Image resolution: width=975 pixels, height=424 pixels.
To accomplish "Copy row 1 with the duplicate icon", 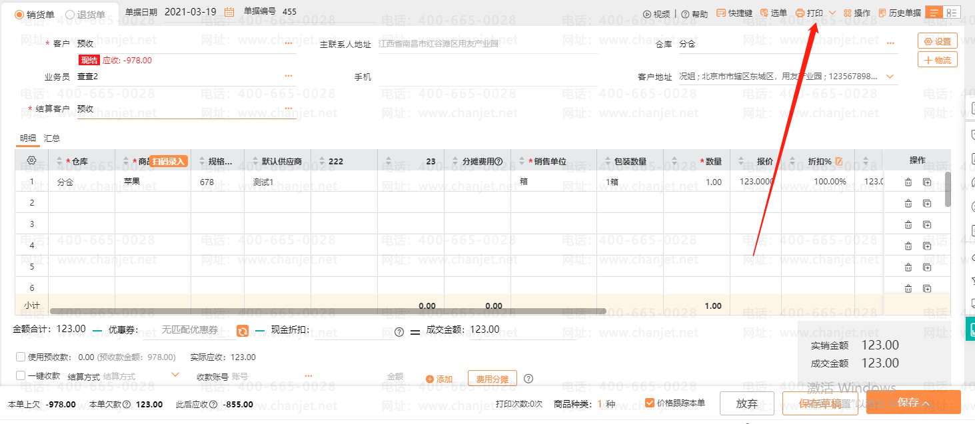I will click(927, 182).
